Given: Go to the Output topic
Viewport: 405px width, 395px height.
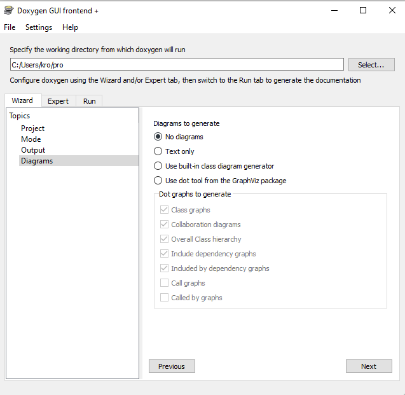Looking at the screenshot, I should click(x=33, y=150).
